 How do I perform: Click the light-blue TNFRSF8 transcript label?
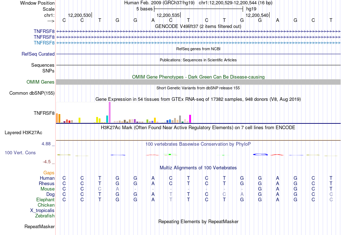point(44,43)
